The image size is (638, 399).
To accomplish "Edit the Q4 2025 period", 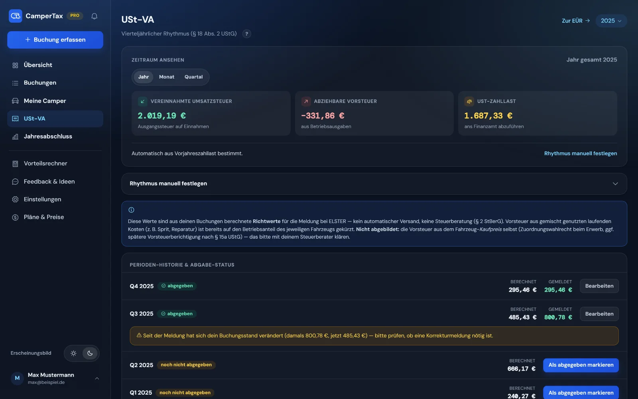I will click(x=599, y=286).
